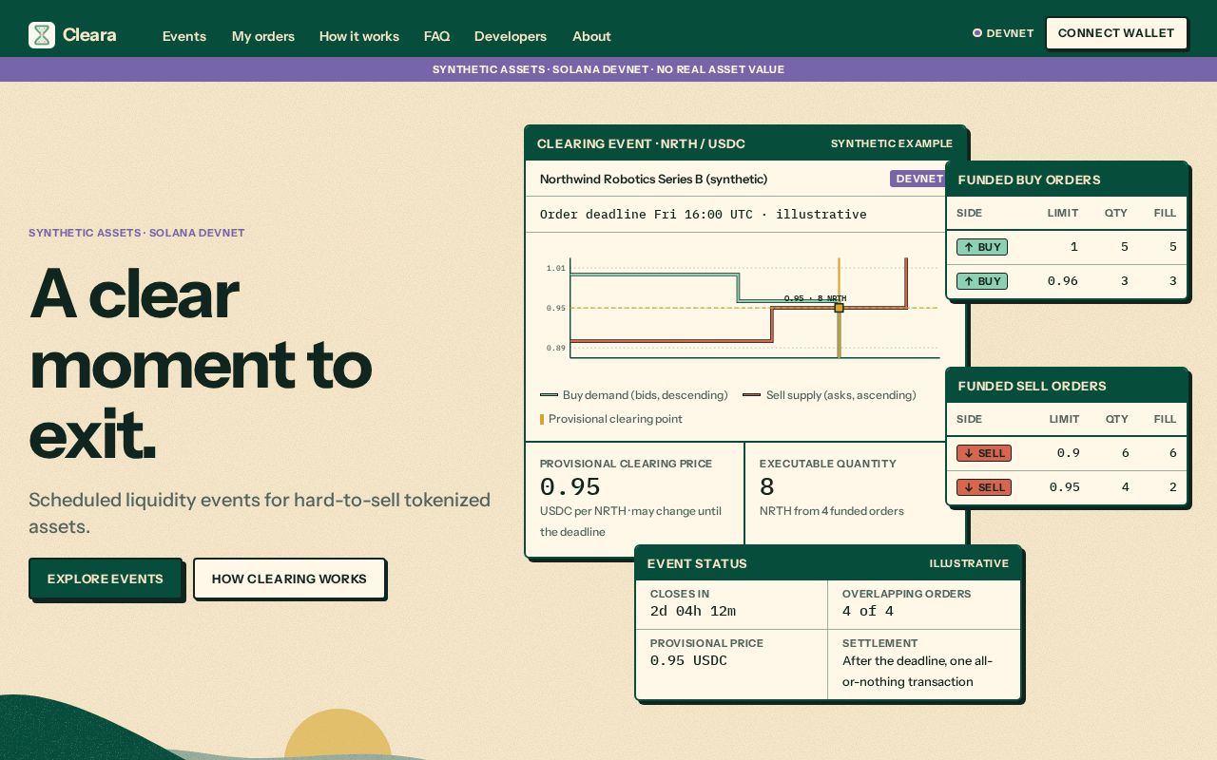Click the qty 6 cell in sell orders
Viewport: 1217px width, 760px height.
(1126, 453)
